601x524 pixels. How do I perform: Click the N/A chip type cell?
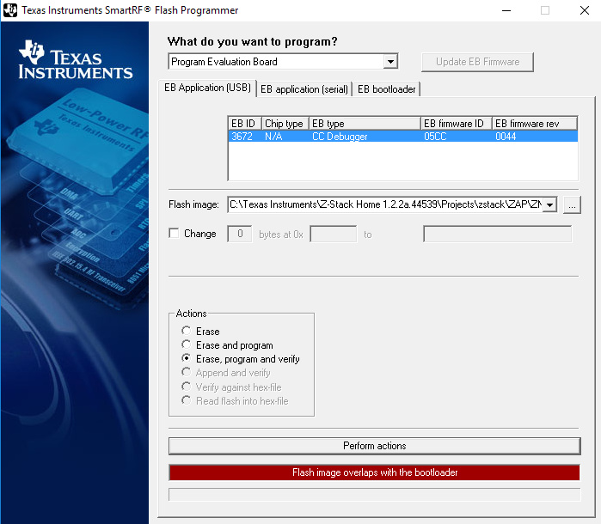click(x=273, y=137)
